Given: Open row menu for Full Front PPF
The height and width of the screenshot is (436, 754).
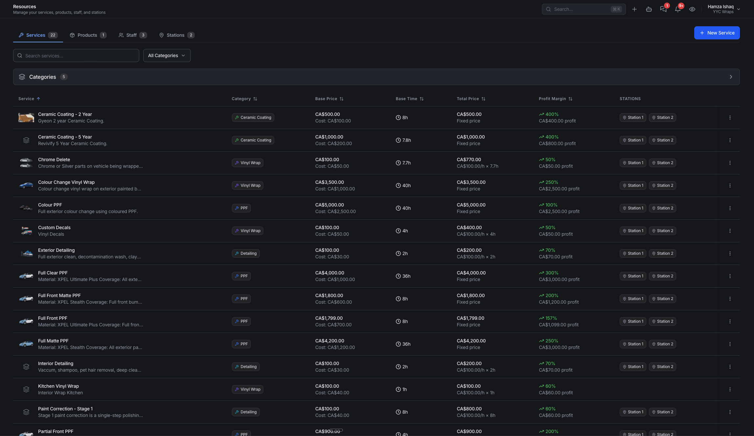Looking at the screenshot, I should 730,321.
